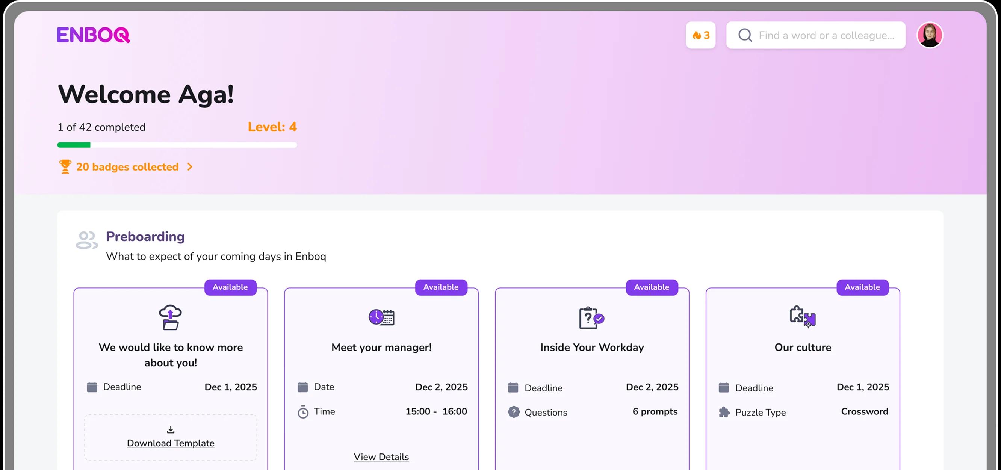Click the trophy icon next to badges collected
The image size is (1001, 470).
point(66,167)
